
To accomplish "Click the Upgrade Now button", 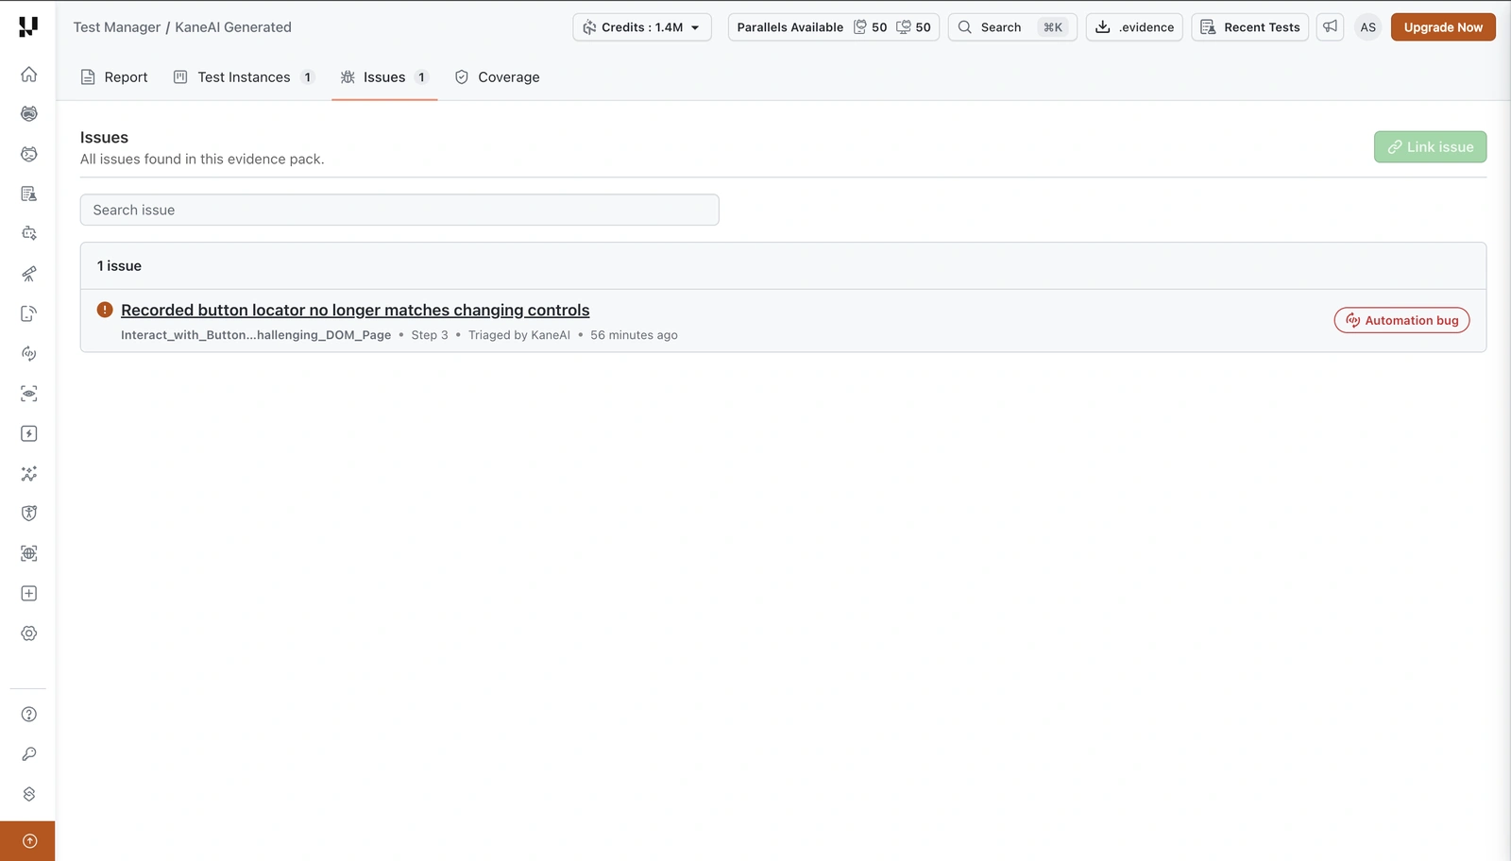I will [x=1443, y=27].
